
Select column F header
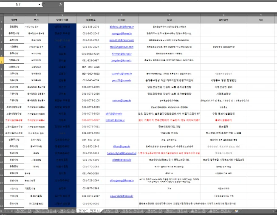(x=169, y=15)
